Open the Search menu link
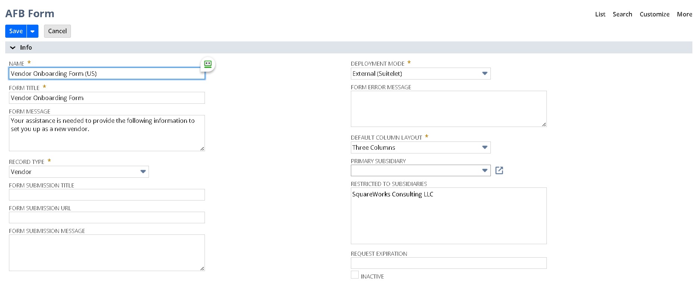 [622, 14]
